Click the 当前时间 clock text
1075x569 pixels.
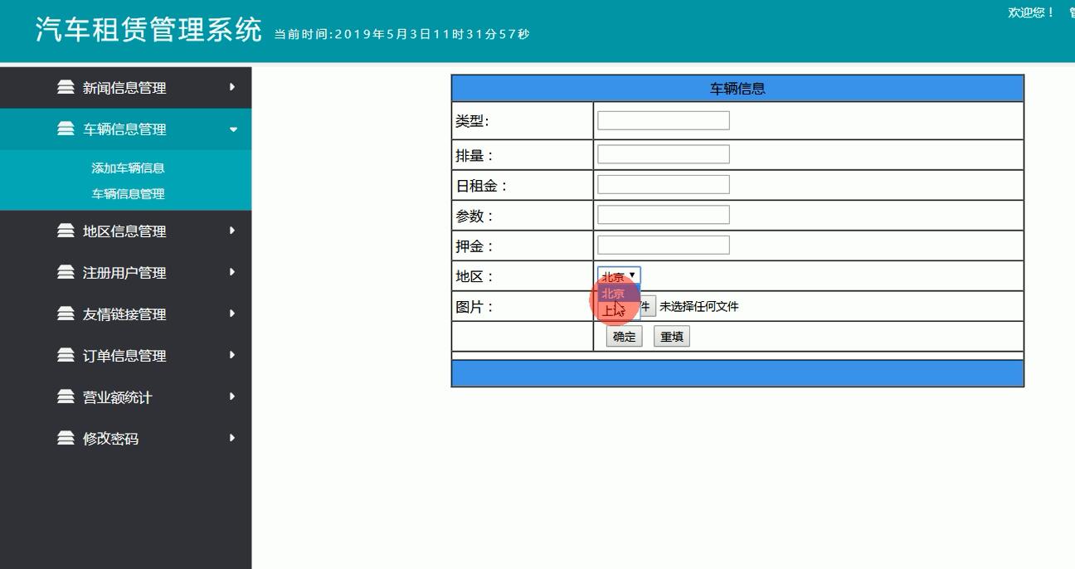pos(401,34)
